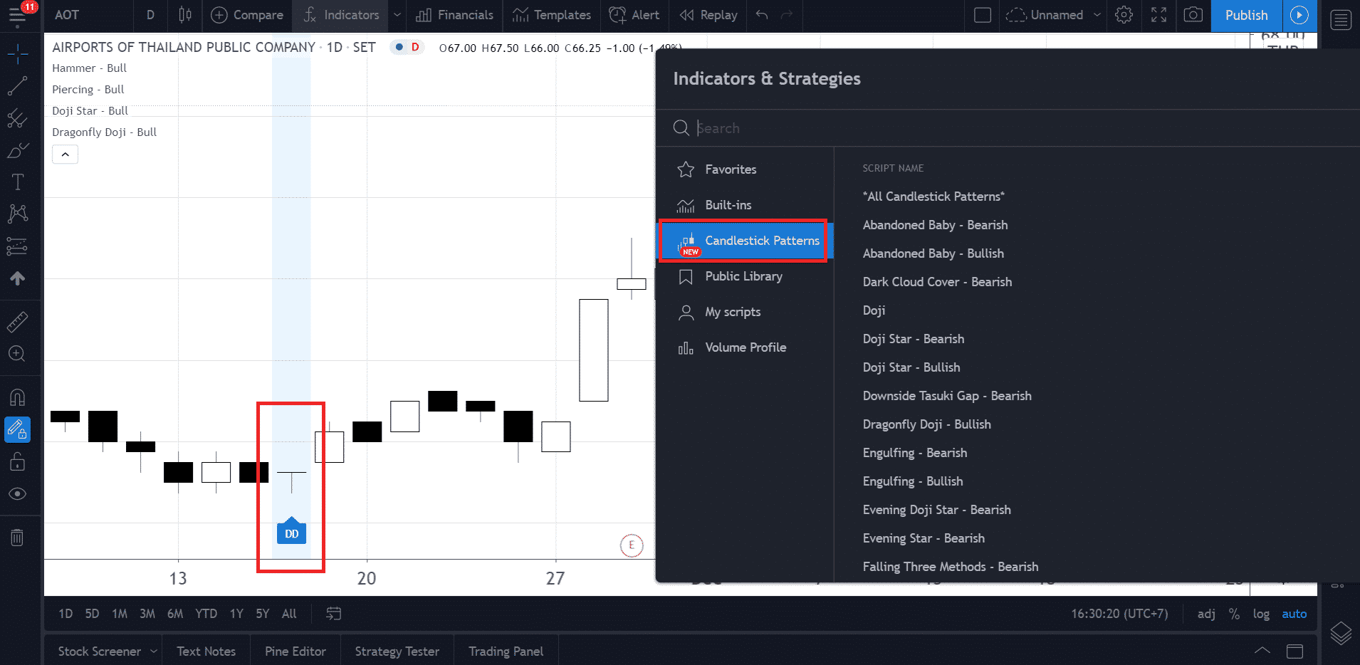Open the Financials menu
This screenshot has width=1360, height=665.
(x=454, y=15)
